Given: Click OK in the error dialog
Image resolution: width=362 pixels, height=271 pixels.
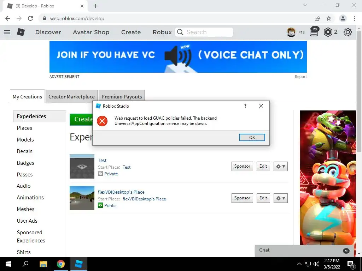Looking at the screenshot, I should pyautogui.click(x=252, y=137).
